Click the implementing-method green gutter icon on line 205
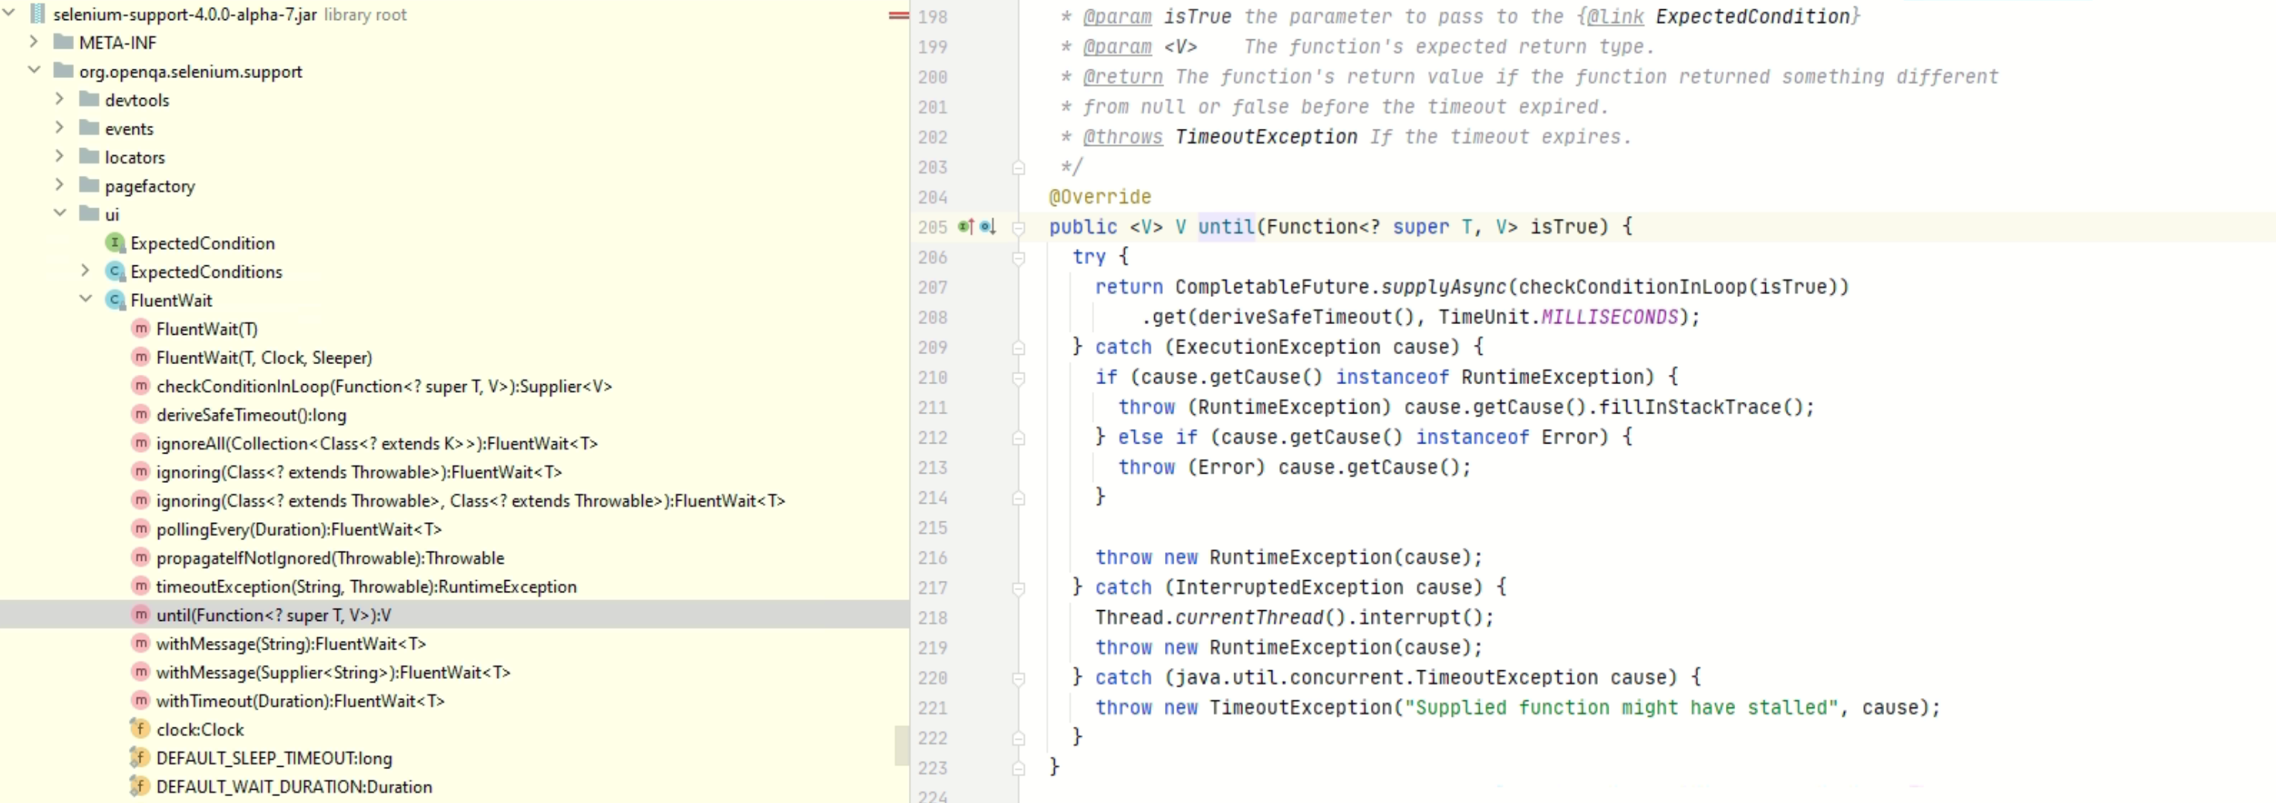Screen dimensions: 2276x803 (x=963, y=228)
